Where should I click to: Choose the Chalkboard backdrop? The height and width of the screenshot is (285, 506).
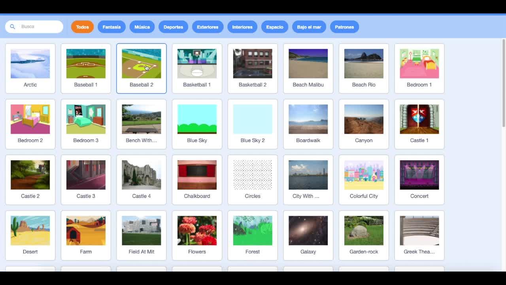click(197, 180)
